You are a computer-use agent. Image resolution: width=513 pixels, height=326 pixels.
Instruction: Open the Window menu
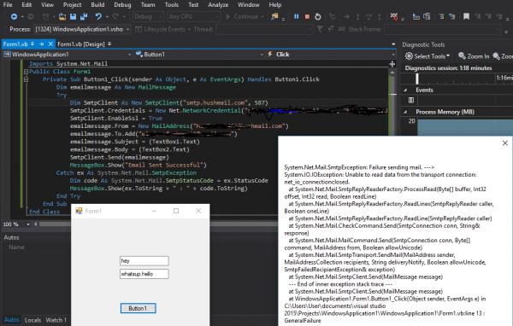pyautogui.click(x=249, y=5)
